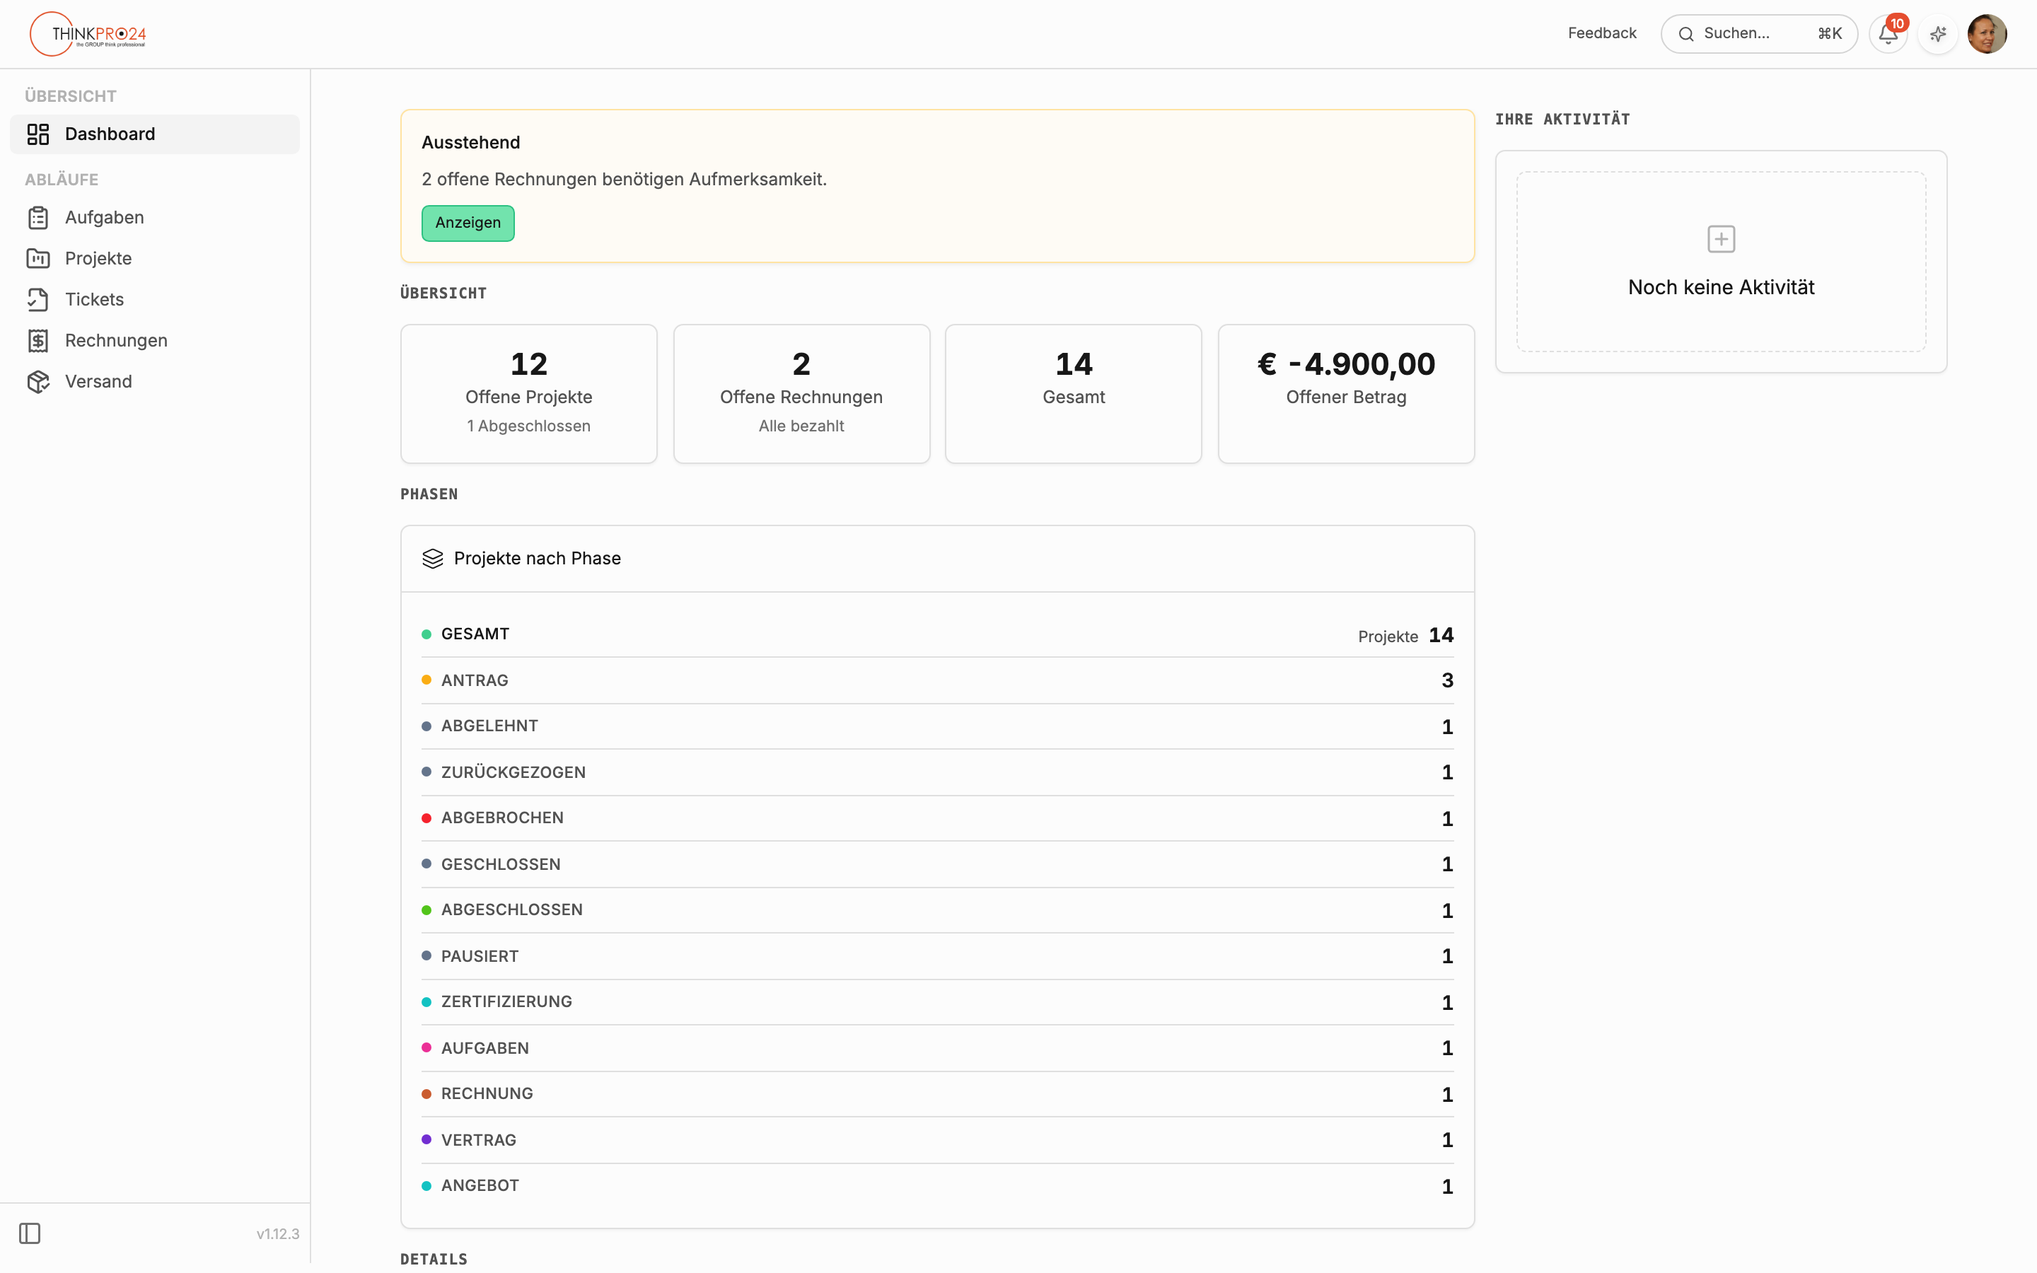Click the Ausstehend alert heading
This screenshot has height=1273, width=2037.
pyautogui.click(x=470, y=142)
